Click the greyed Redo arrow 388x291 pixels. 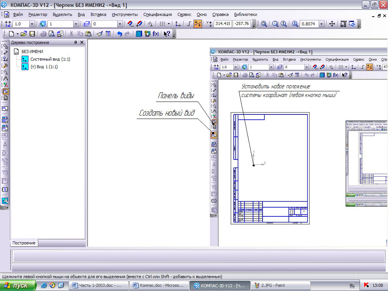[127, 34]
